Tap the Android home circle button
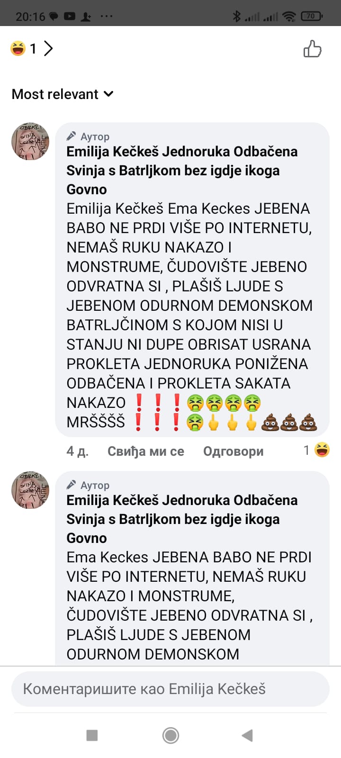Viewport: 341px width, 758px height. point(170,735)
